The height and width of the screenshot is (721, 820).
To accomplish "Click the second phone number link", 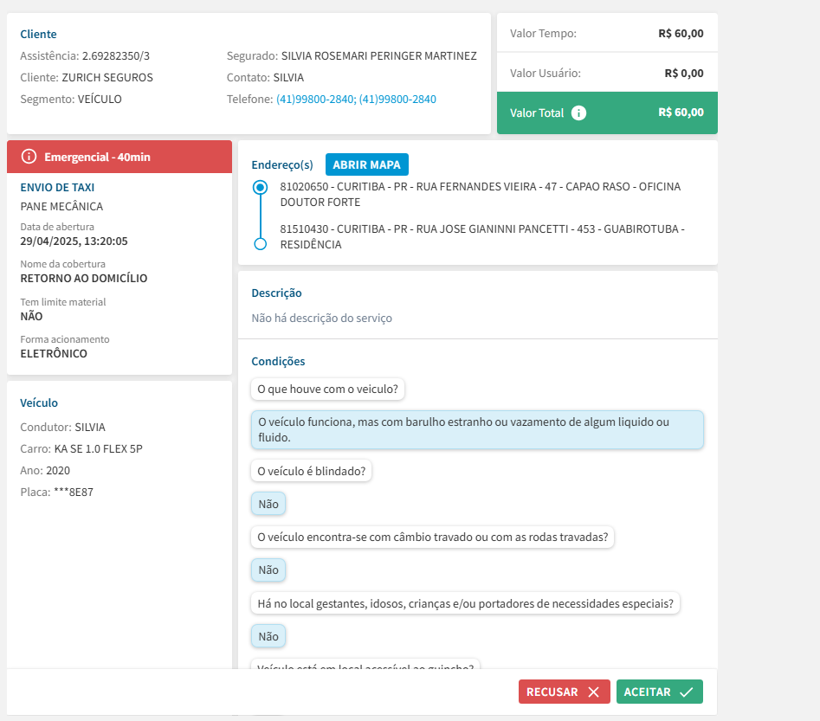I will 397,100.
